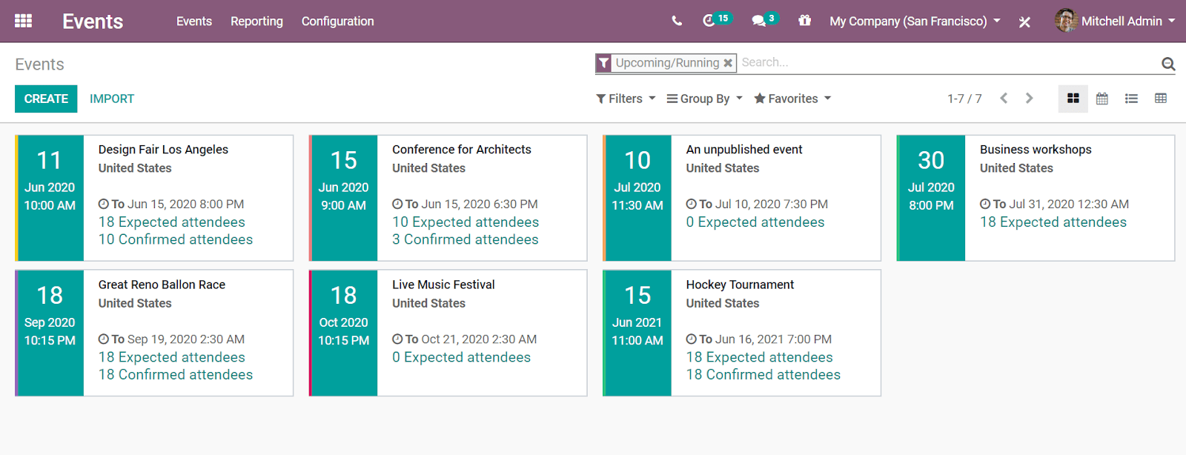Focus the Search input field
This screenshot has width=1186, height=455.
tap(949, 63)
